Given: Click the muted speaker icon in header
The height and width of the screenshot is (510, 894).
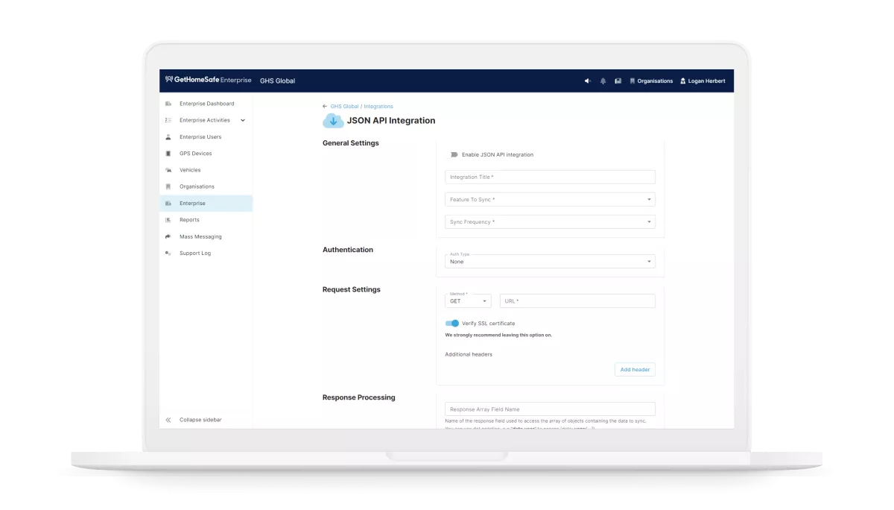Looking at the screenshot, I should click(587, 81).
